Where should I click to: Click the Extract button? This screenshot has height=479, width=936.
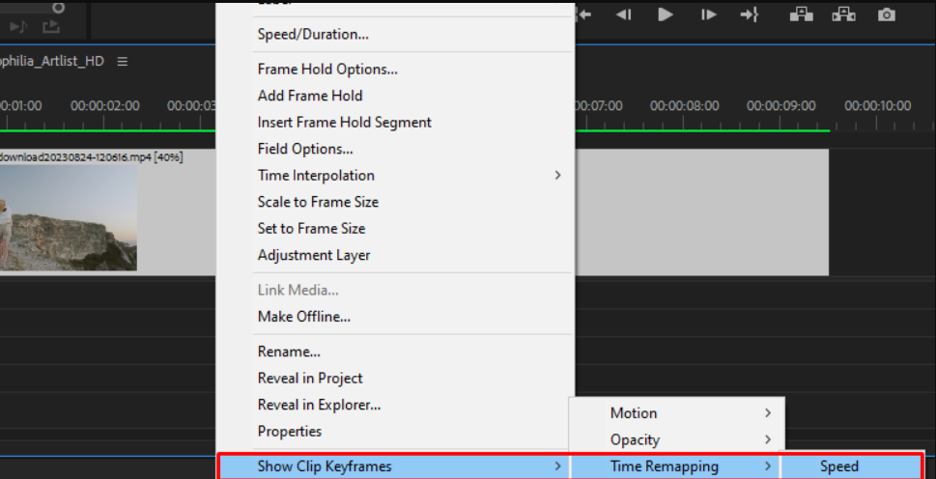pos(843,14)
